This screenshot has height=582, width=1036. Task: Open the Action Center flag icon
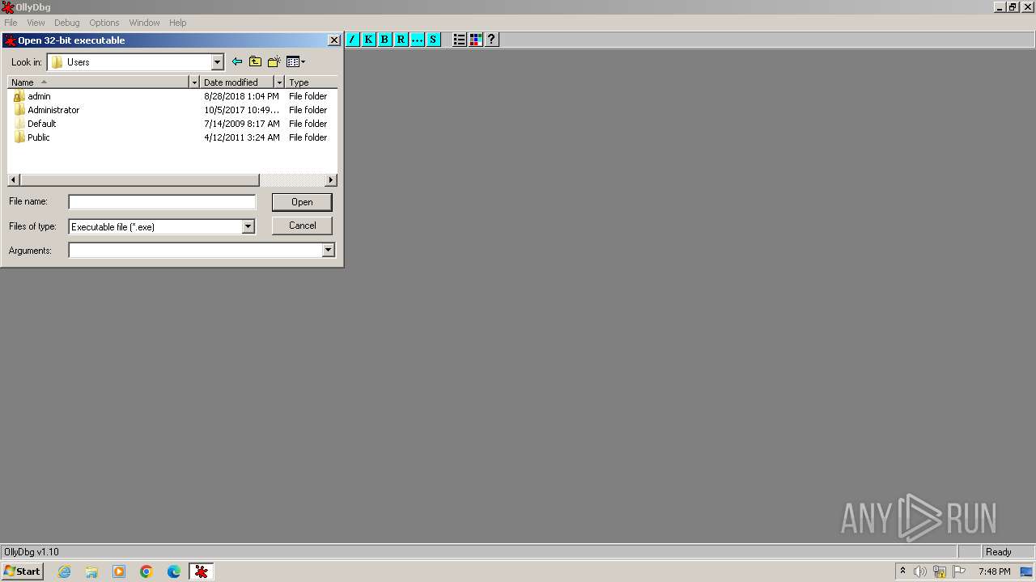959,571
